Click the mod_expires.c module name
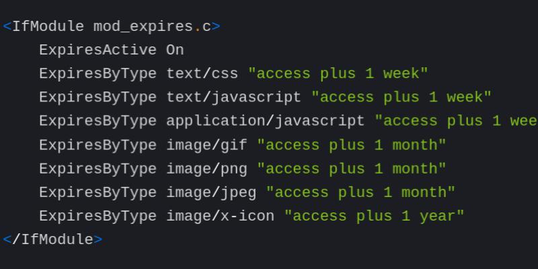This screenshot has height=269, width=538. point(153,27)
